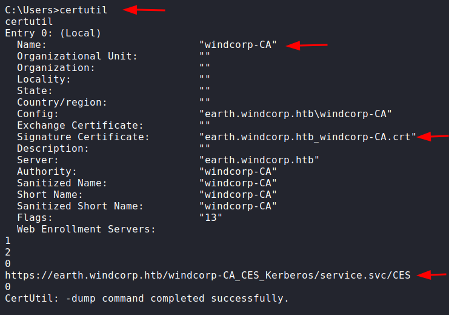Select the Short Name value windcorp-CA

click(238, 194)
